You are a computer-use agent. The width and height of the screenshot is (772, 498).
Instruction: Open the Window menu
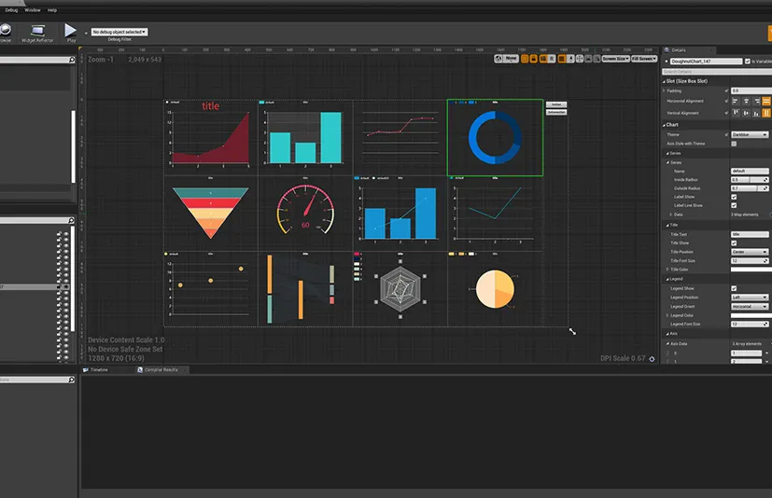33,10
